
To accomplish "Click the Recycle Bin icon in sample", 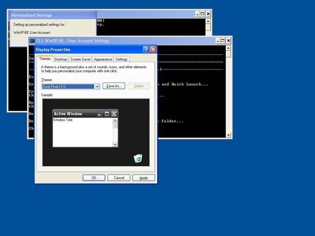I will click(x=138, y=158).
